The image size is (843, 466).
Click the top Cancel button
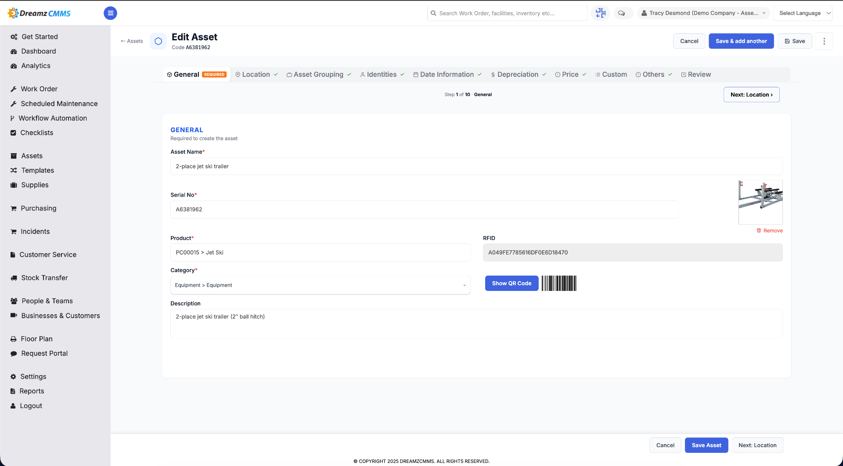coord(689,41)
